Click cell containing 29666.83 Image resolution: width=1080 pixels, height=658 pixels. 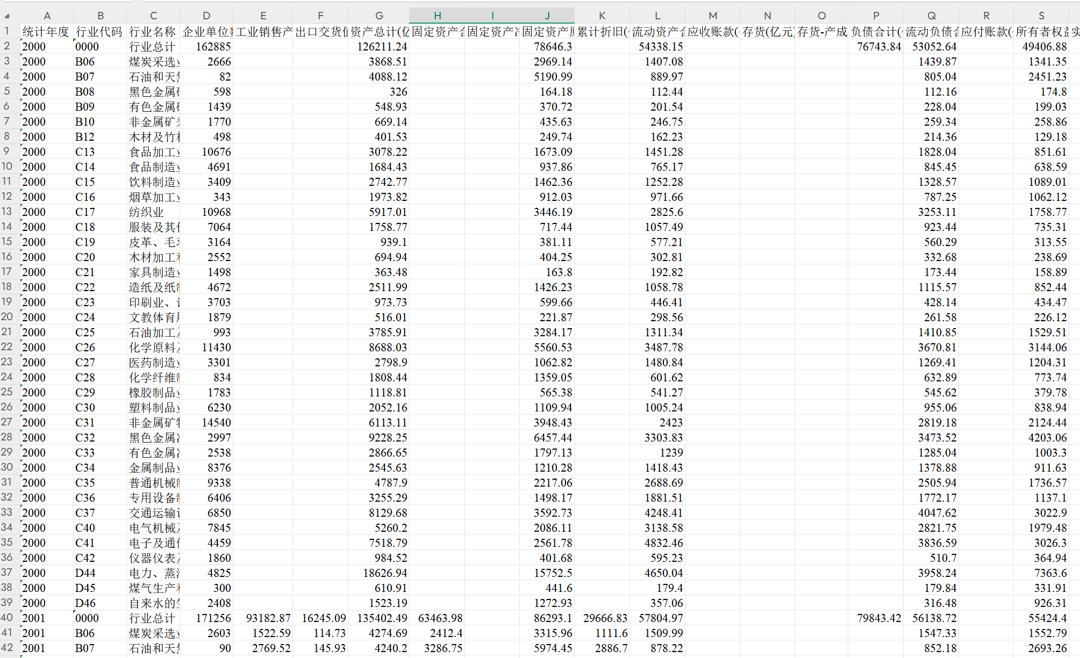[605, 618]
